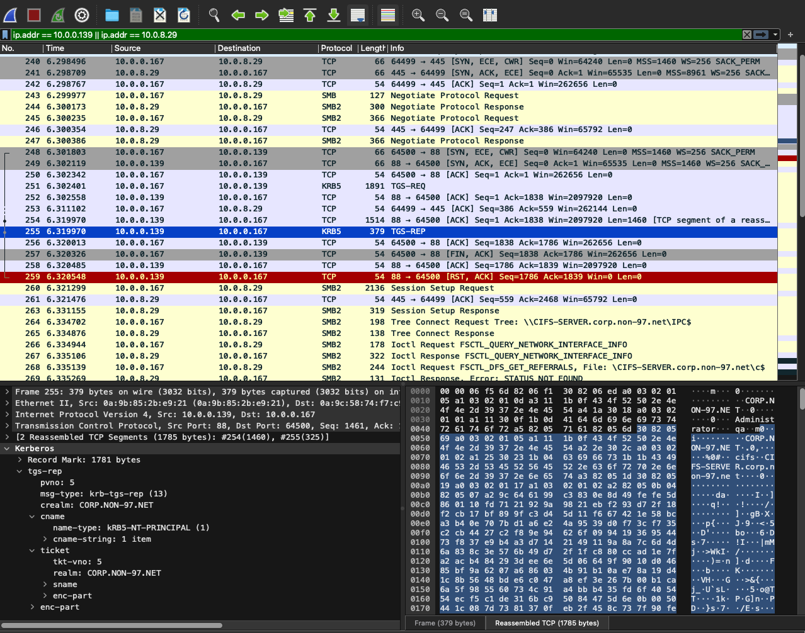
Task: Start a new packet capture
Action: click(11, 14)
